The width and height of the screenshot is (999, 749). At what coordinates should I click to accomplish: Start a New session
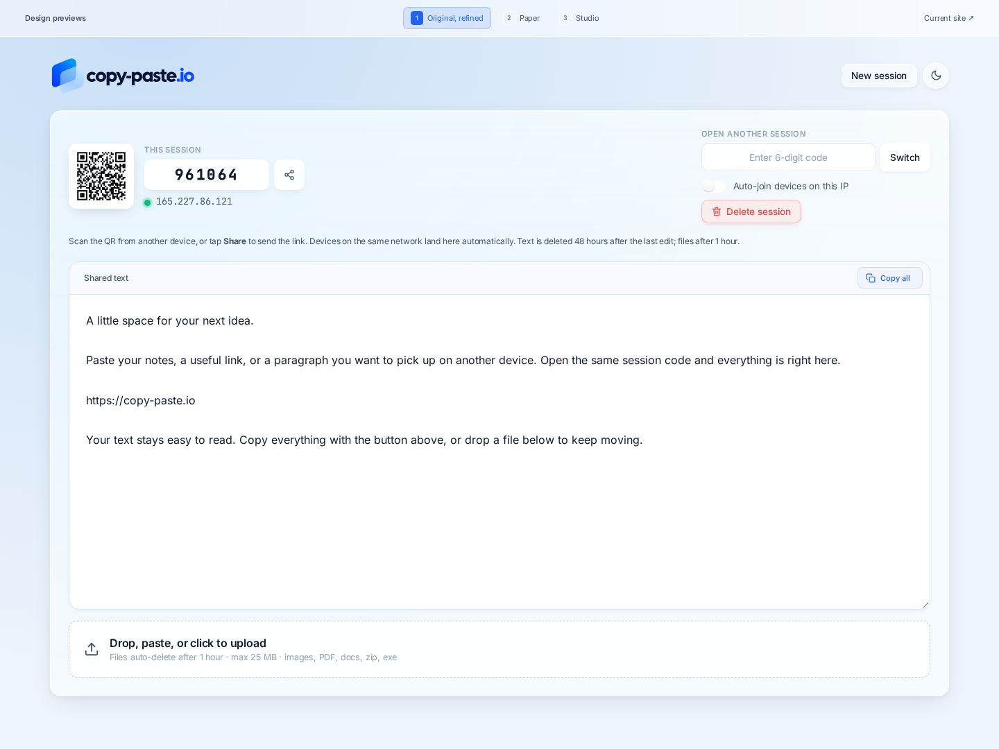pyautogui.click(x=879, y=76)
